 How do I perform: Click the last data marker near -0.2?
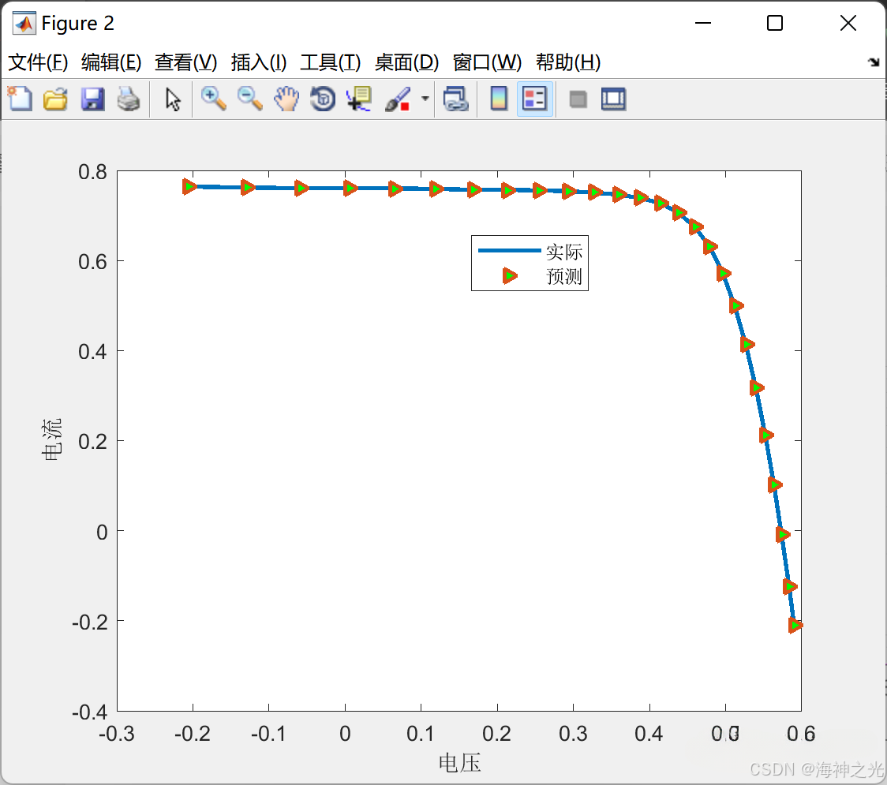[795, 625]
